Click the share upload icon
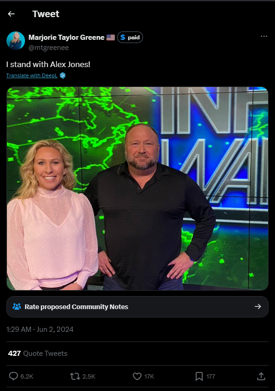Viewport: 275px width, 391px height. [x=261, y=376]
